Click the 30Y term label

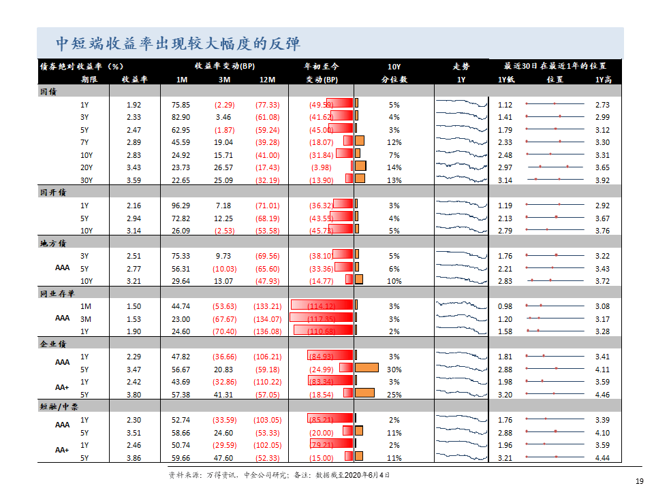(87, 180)
